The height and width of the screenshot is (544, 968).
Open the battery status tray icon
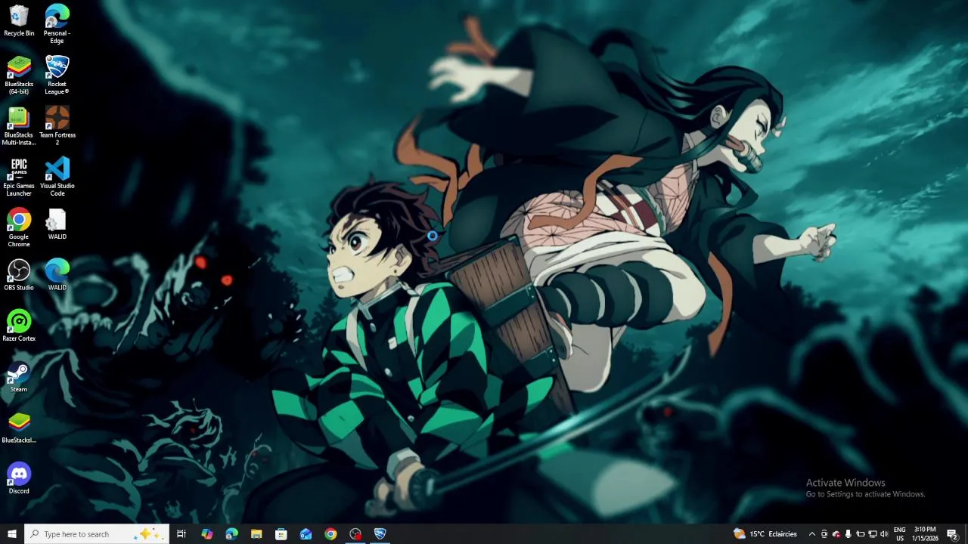click(x=861, y=534)
